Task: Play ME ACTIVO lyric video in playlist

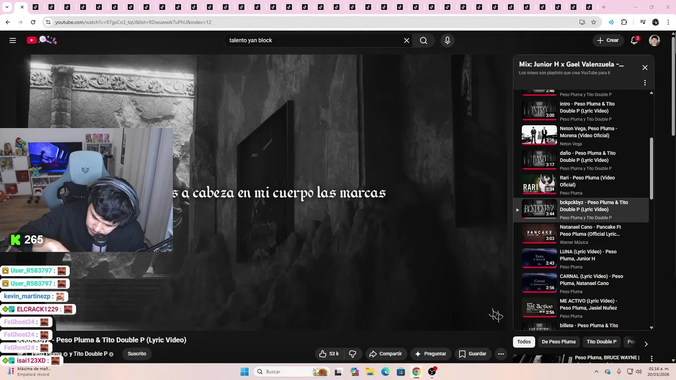Action: click(x=581, y=308)
